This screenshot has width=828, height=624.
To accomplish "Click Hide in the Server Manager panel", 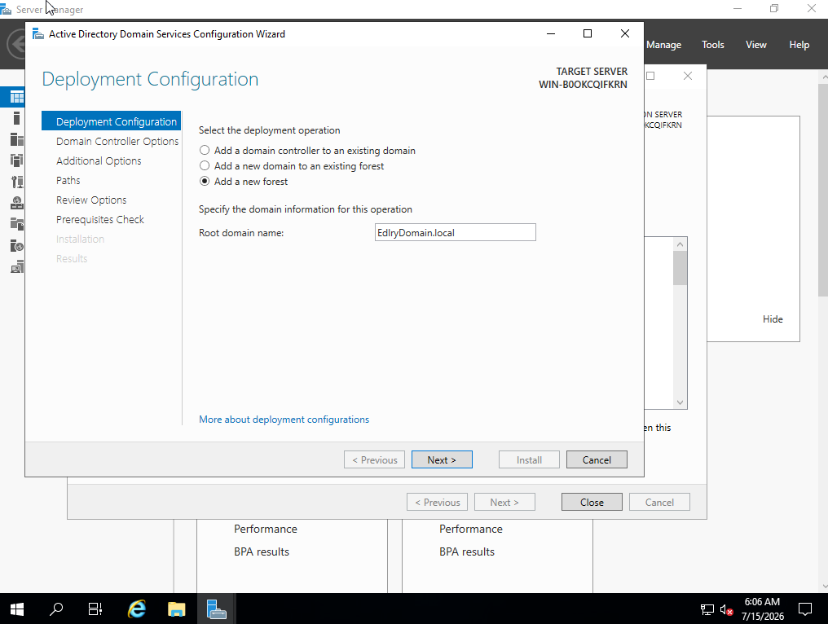I will pyautogui.click(x=773, y=319).
